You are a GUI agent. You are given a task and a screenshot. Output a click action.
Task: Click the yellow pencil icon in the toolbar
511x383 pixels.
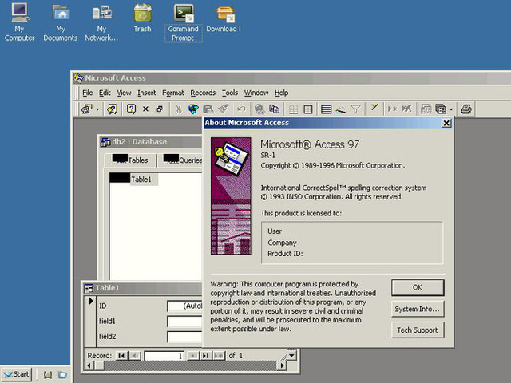(374, 108)
